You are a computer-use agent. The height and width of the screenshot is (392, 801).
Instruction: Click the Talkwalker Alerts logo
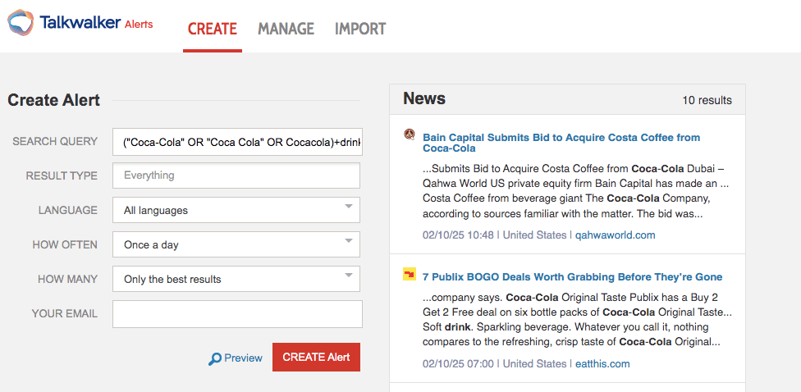(80, 24)
